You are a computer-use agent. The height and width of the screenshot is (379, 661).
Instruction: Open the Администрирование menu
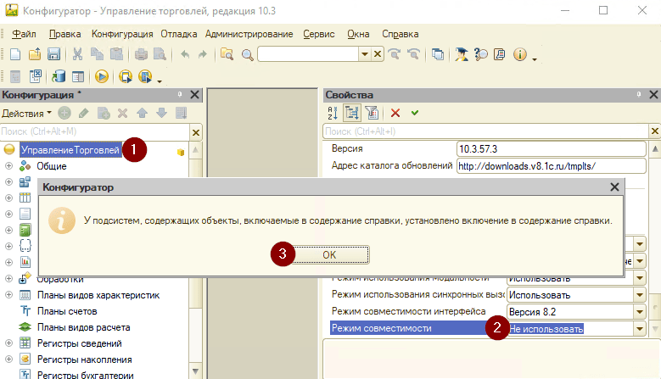(249, 34)
